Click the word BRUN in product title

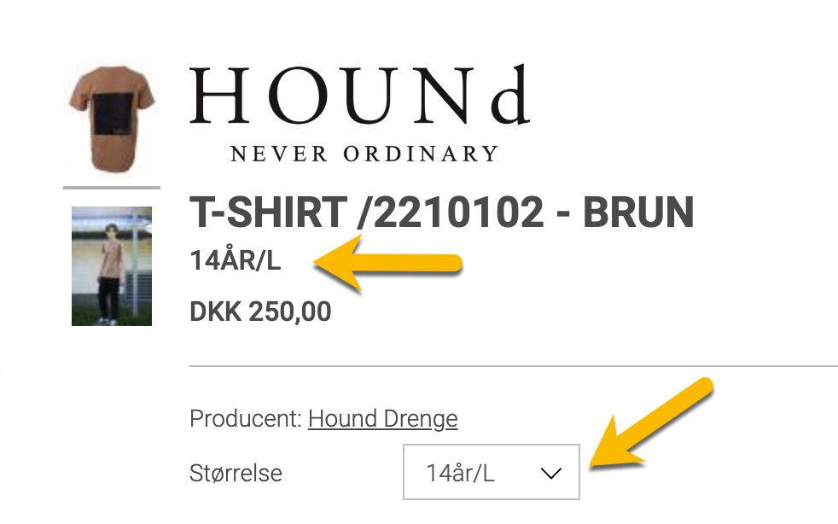(x=637, y=213)
